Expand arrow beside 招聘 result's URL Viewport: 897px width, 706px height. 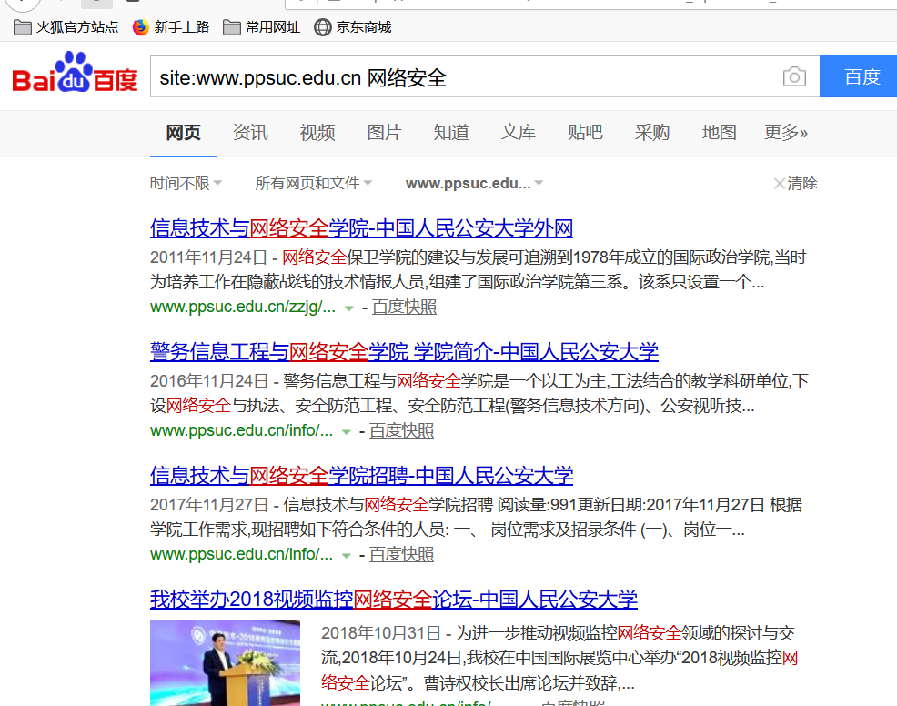pyautogui.click(x=346, y=556)
